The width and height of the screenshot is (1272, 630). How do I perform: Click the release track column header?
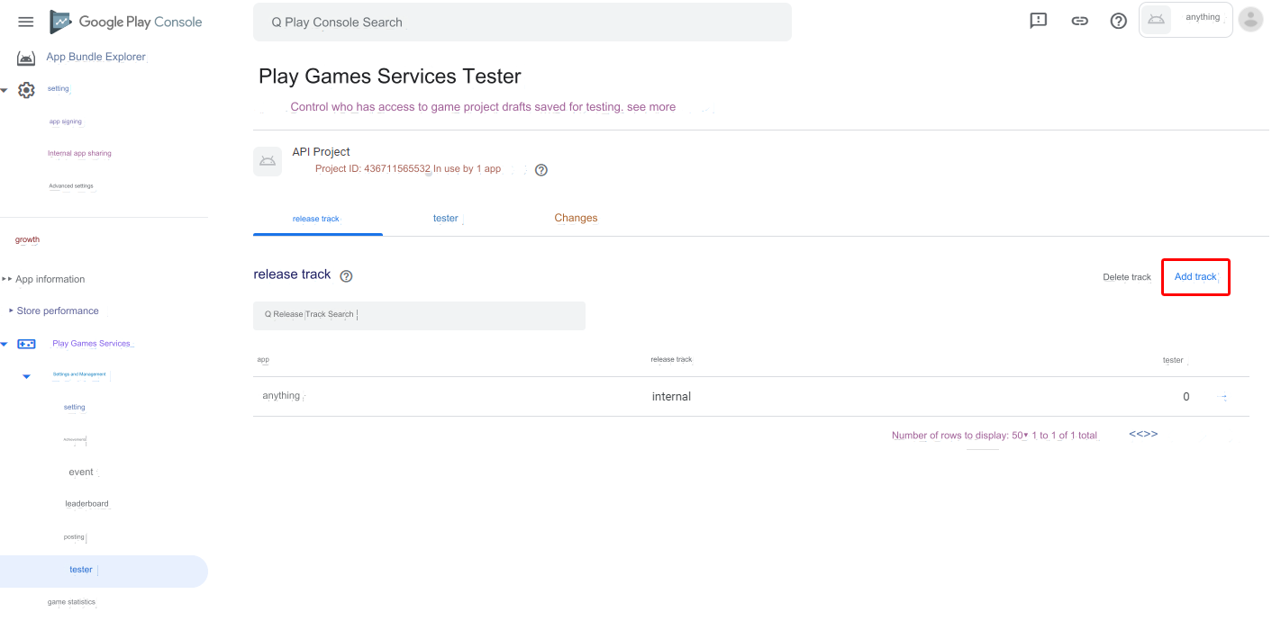[671, 360]
